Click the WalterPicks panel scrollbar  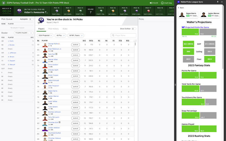point(223,36)
